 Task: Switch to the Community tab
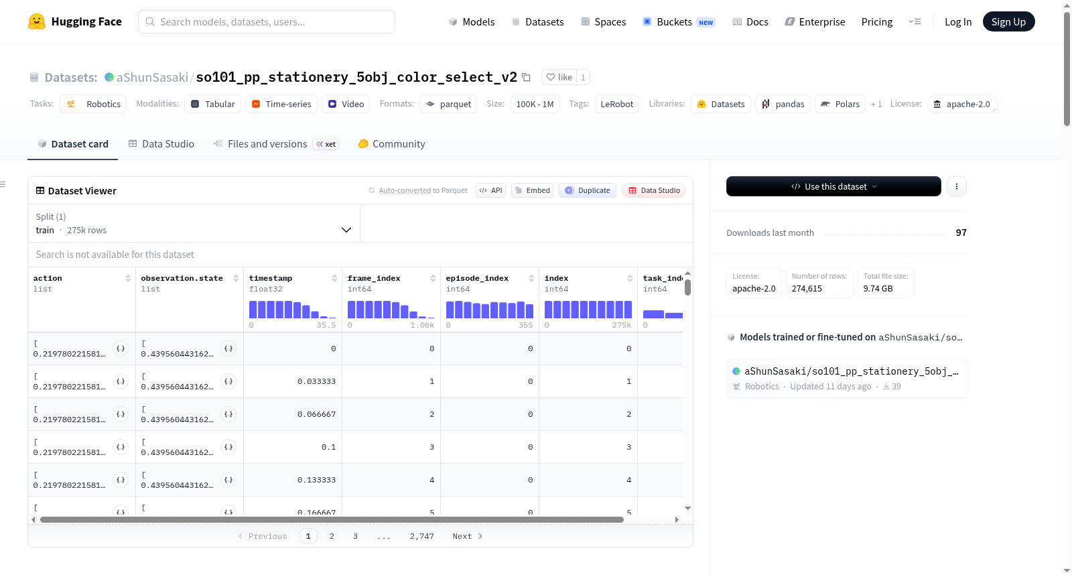tap(392, 144)
